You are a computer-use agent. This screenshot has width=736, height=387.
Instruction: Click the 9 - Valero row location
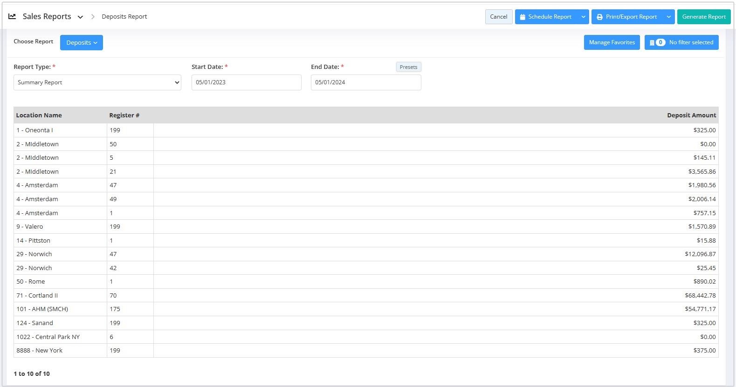[61, 226]
